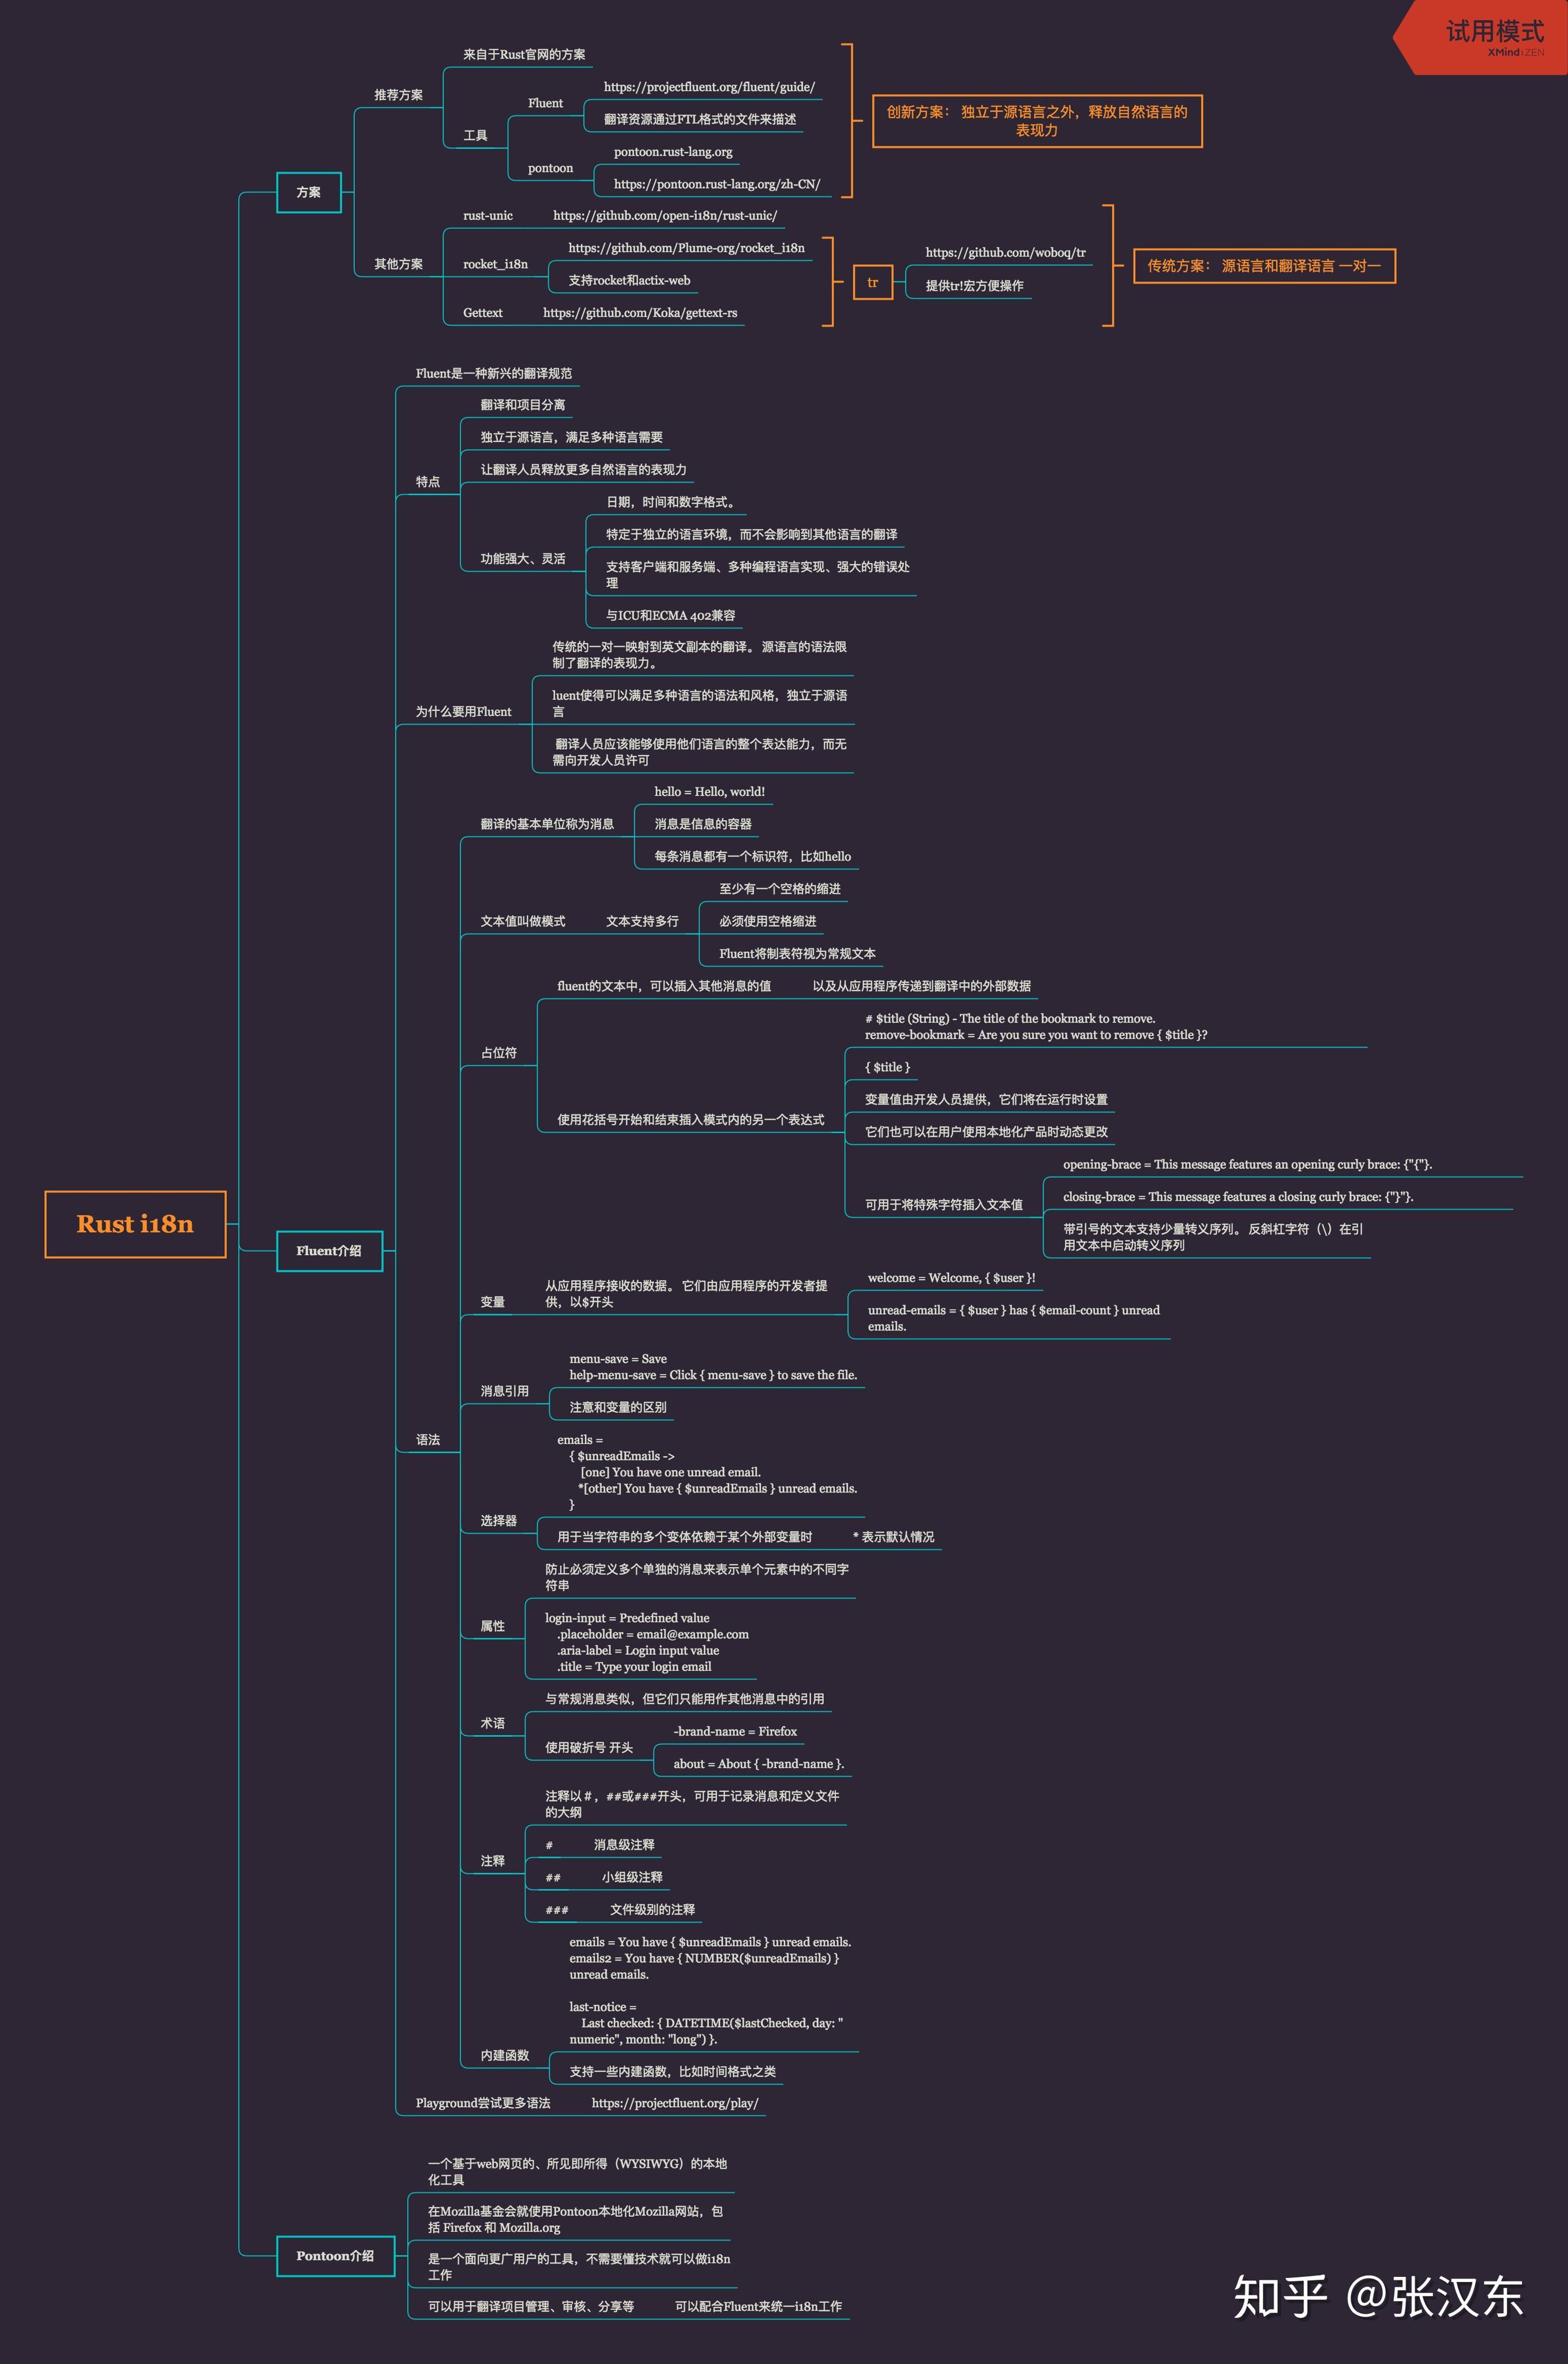Select the Gettext node

pos(483,313)
